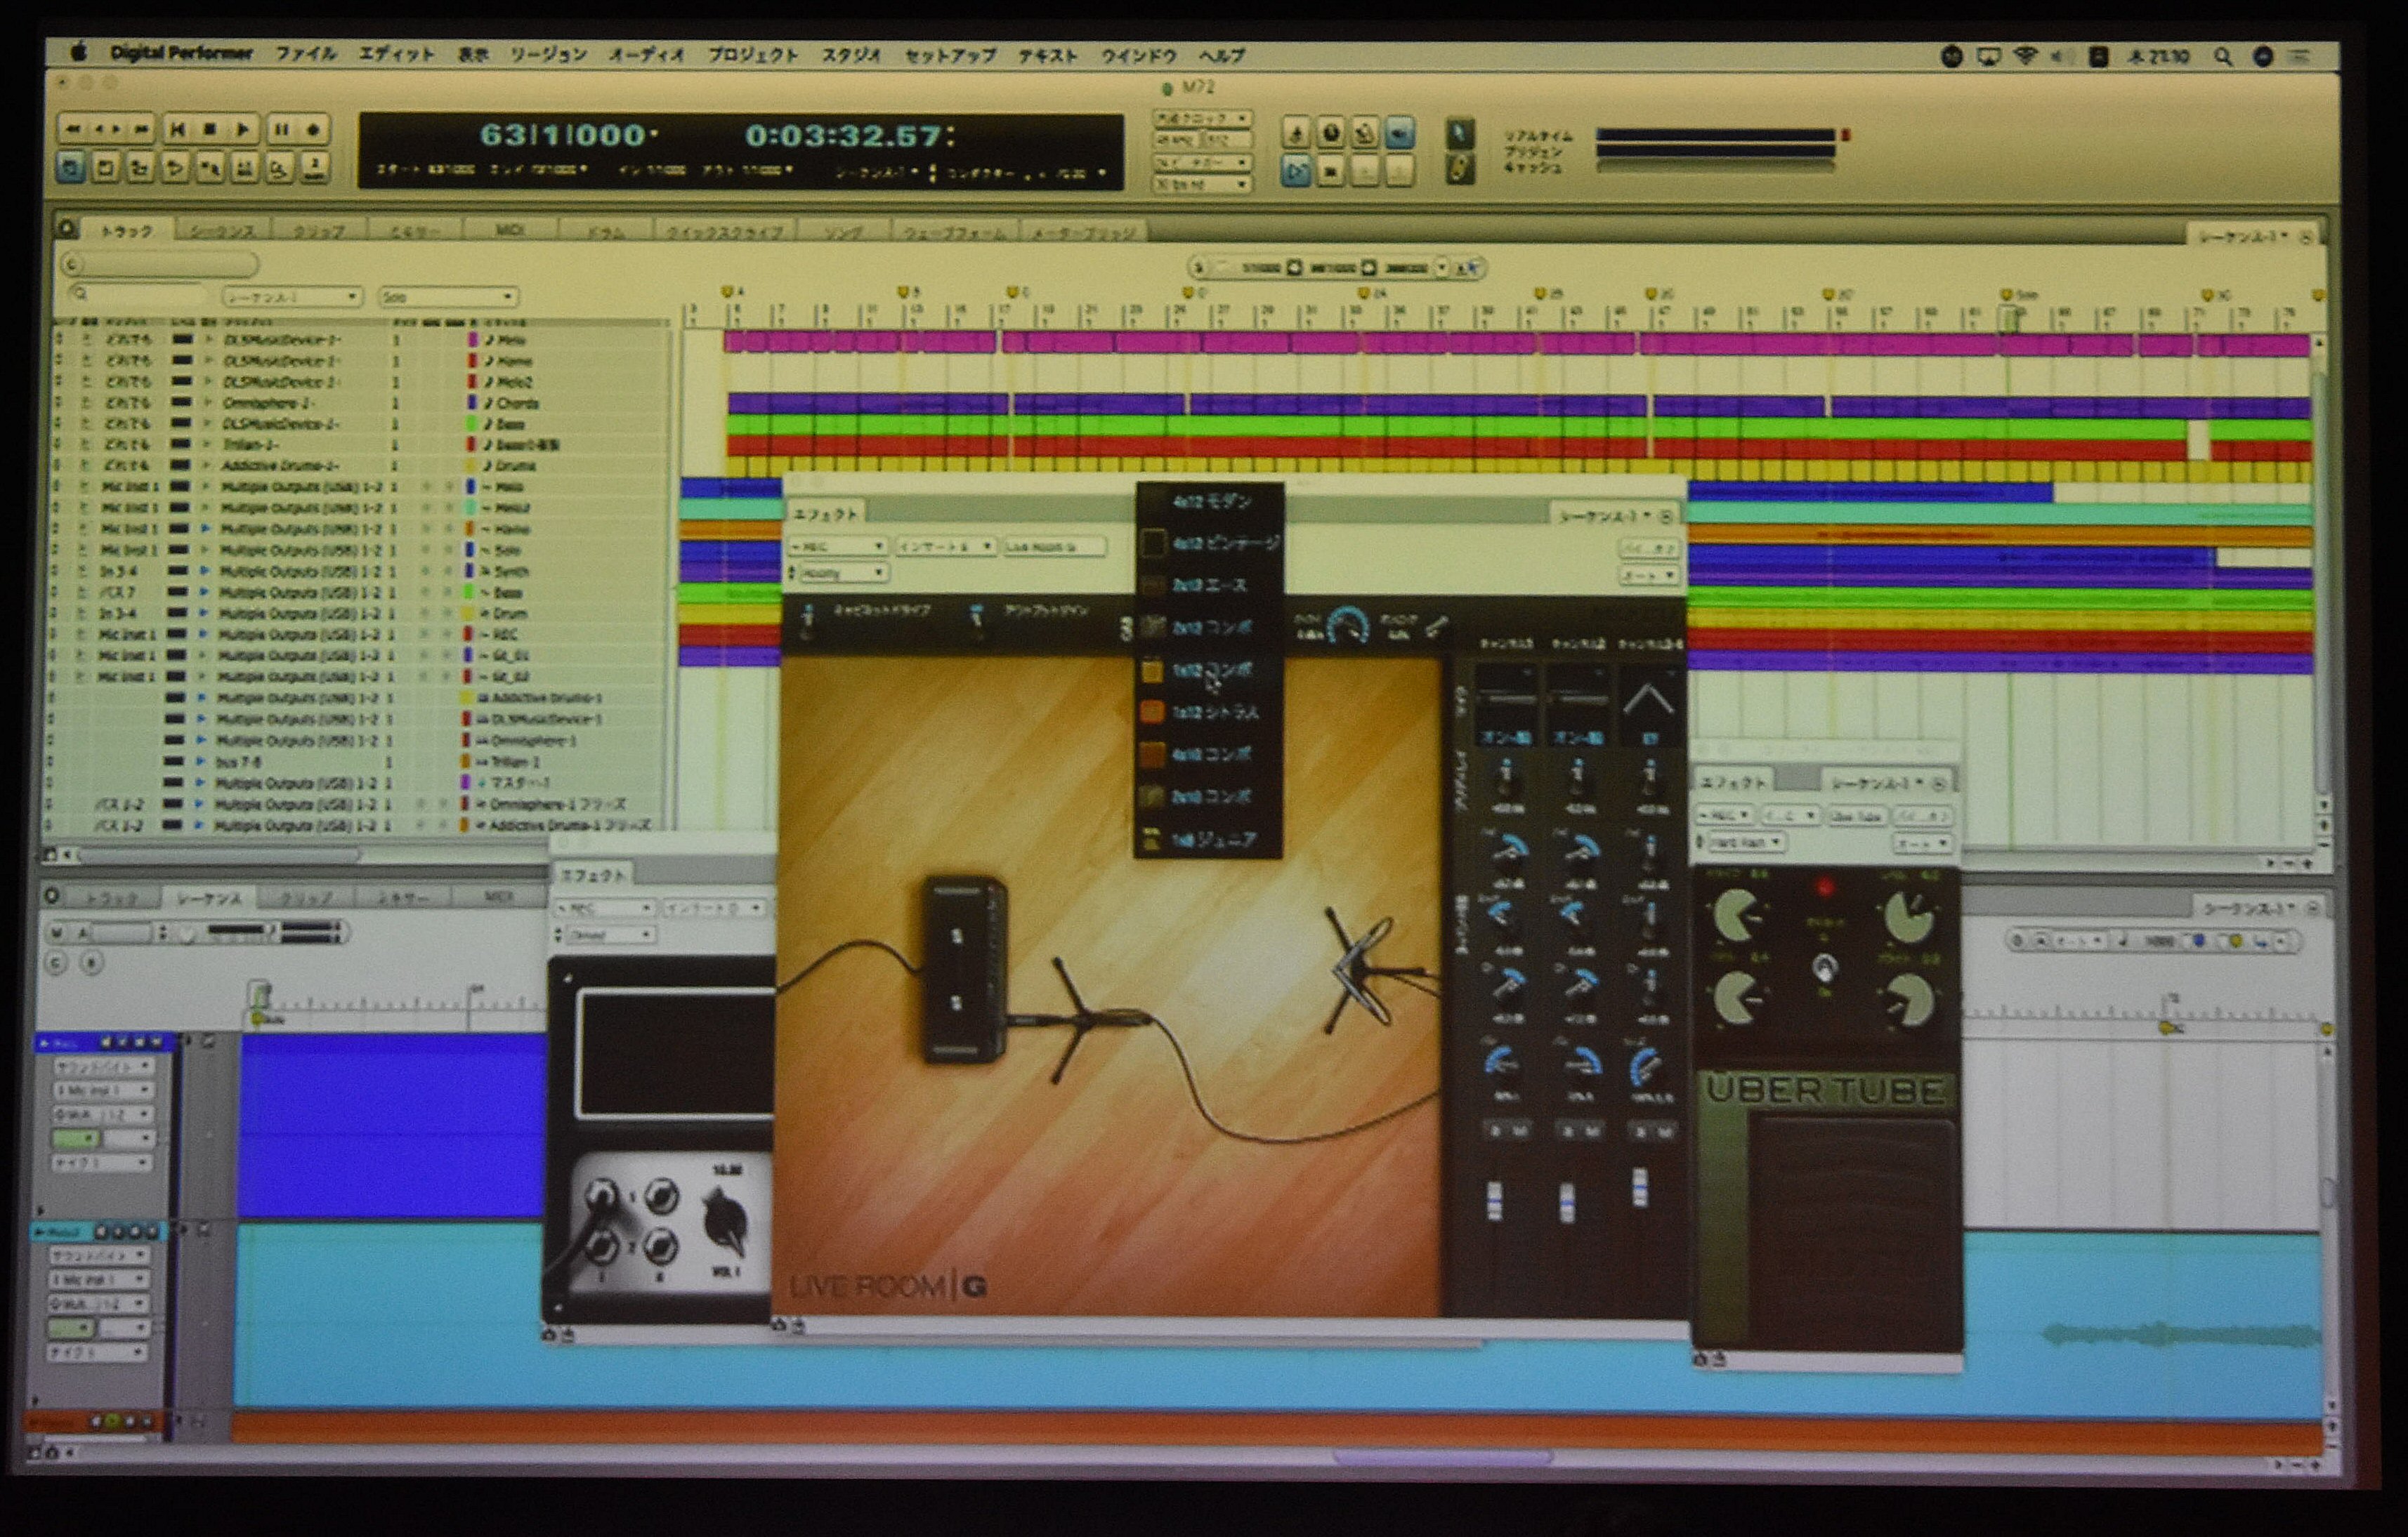Switch to the MIDI tab in top window
This screenshot has height=1537, width=2408.
(509, 231)
